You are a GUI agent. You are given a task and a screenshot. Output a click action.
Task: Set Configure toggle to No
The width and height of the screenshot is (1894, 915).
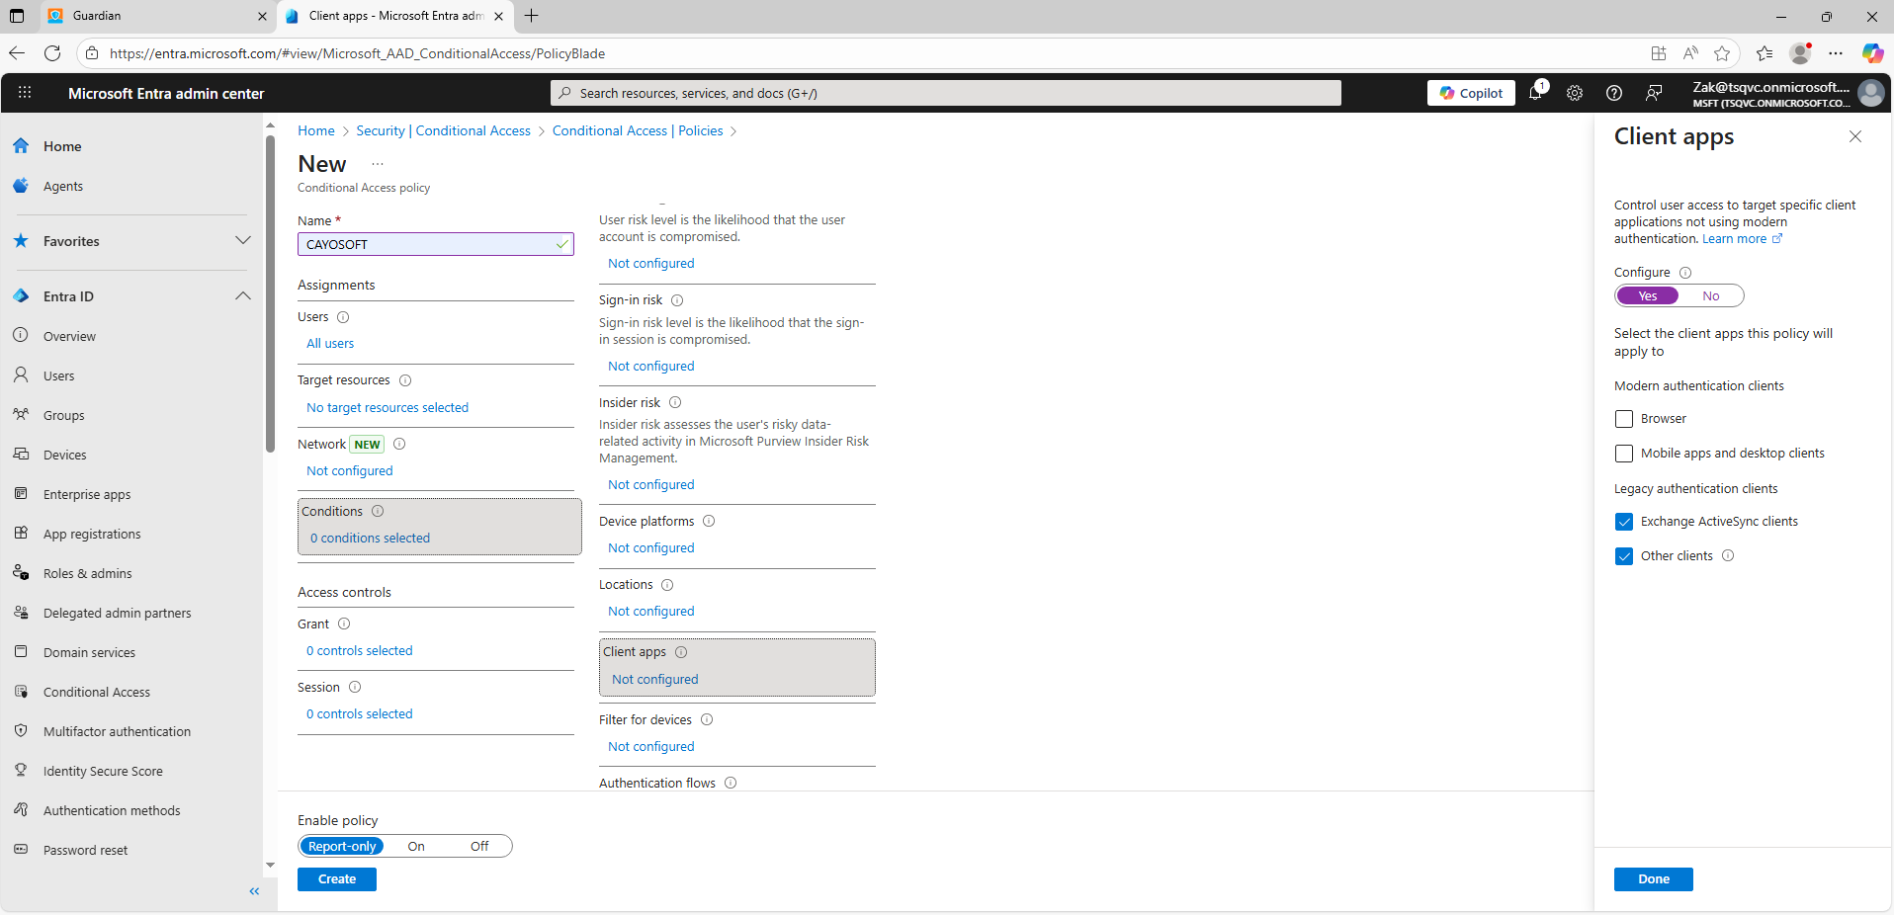1710,296
